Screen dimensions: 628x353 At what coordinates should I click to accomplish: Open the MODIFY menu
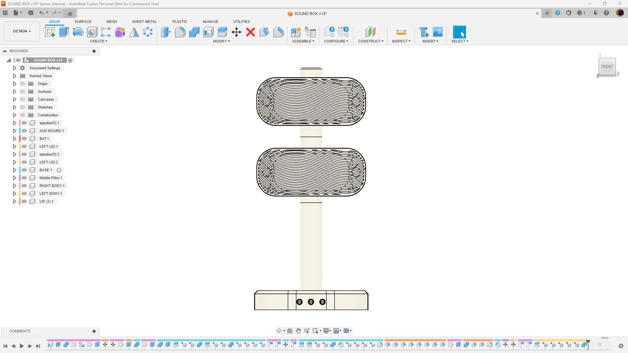pyautogui.click(x=221, y=41)
